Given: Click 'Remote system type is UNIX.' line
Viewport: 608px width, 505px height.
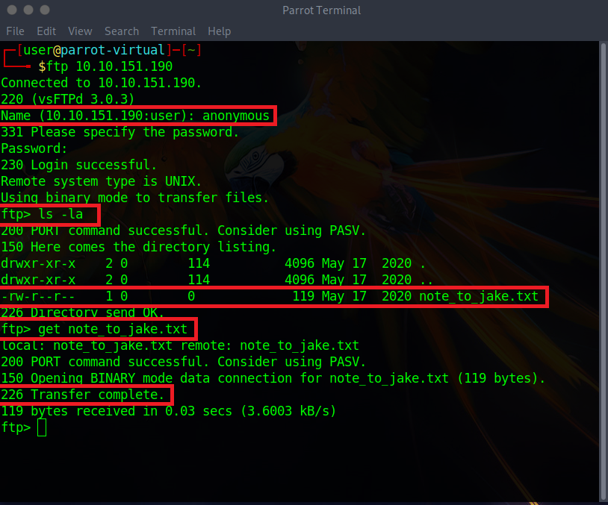Looking at the screenshot, I should point(101,181).
